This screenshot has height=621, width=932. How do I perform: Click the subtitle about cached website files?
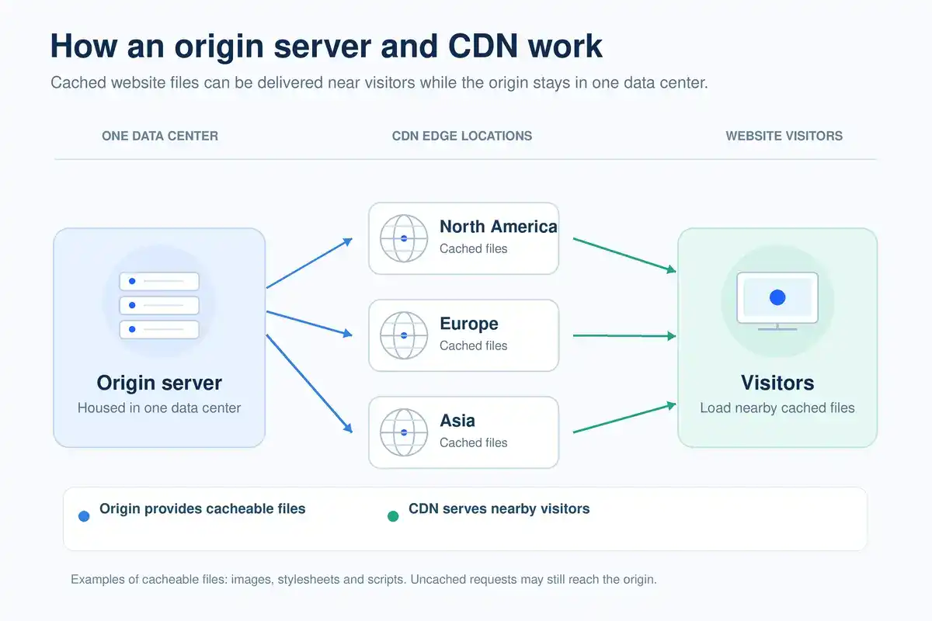(379, 83)
